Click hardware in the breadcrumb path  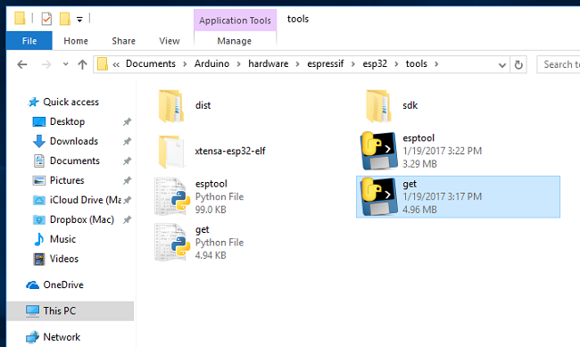click(269, 63)
